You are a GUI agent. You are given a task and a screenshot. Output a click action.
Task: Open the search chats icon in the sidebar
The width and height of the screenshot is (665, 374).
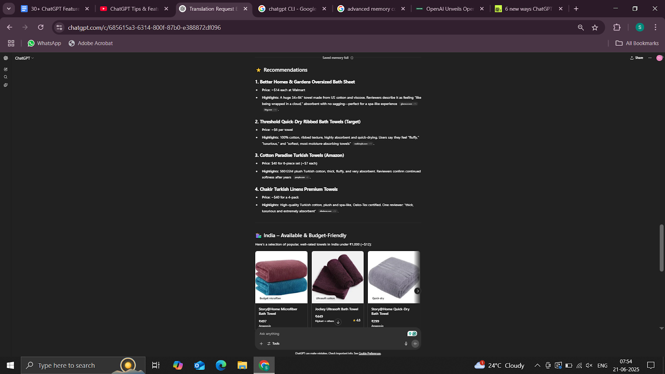[5, 77]
